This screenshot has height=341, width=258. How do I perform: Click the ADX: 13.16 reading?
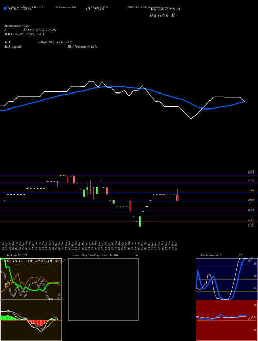[x=13, y=261]
